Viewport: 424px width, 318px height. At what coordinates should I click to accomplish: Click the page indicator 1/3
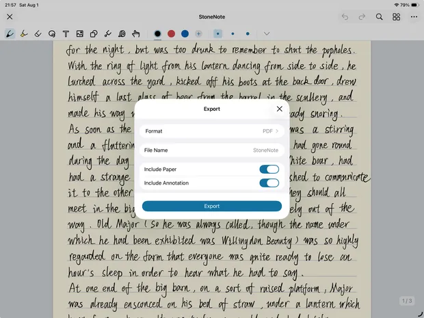click(x=407, y=301)
